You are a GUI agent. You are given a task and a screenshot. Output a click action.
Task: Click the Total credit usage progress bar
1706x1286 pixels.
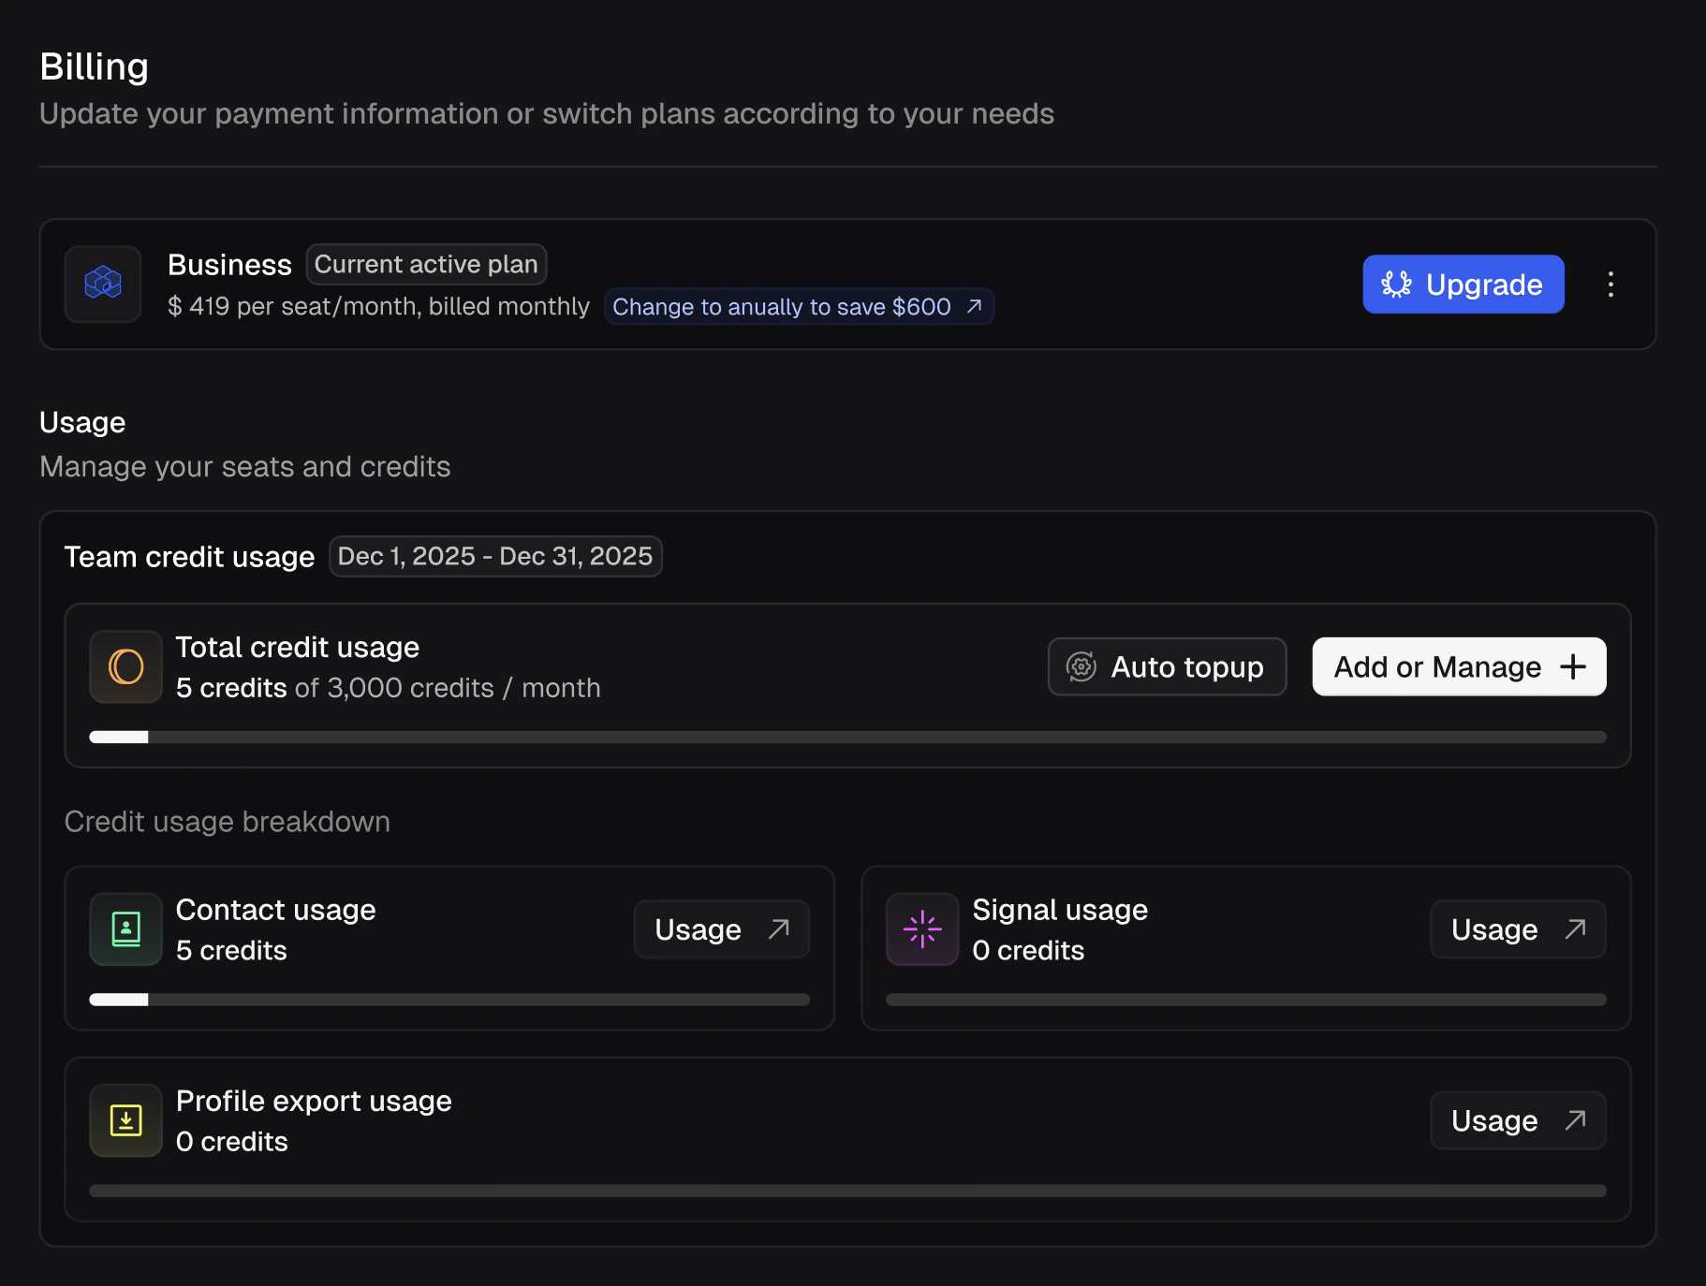click(x=847, y=737)
